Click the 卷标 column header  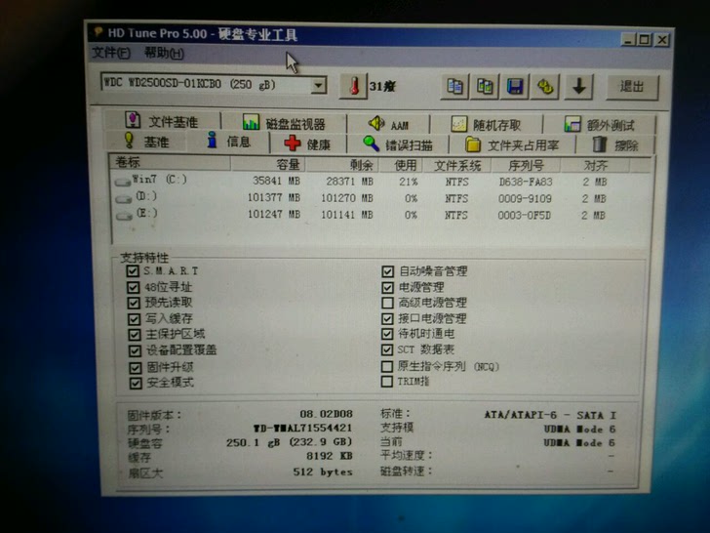click(x=171, y=162)
